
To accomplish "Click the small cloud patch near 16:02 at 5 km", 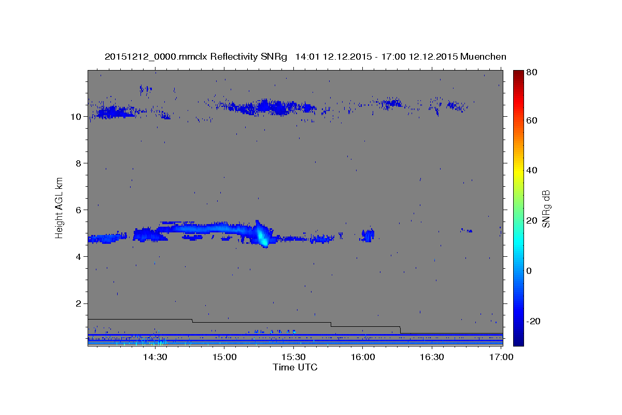I will [367, 236].
